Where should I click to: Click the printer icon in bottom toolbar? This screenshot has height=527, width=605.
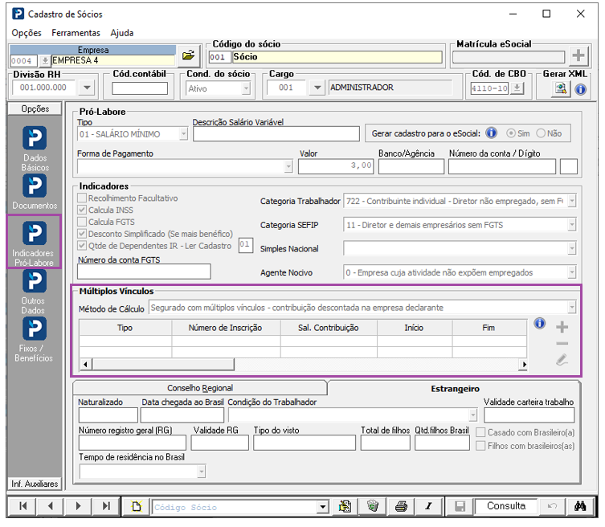402,506
